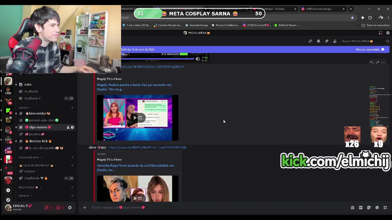
Task: Open Verónika Rojas video title link
Action: [x=135, y=168]
